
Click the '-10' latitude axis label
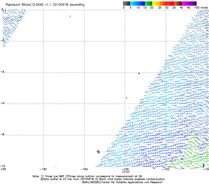tap(3, 166)
